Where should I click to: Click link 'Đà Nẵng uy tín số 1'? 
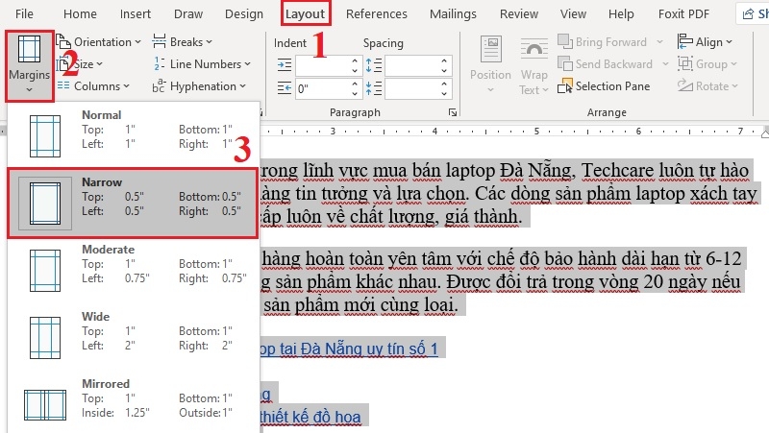coord(369,349)
